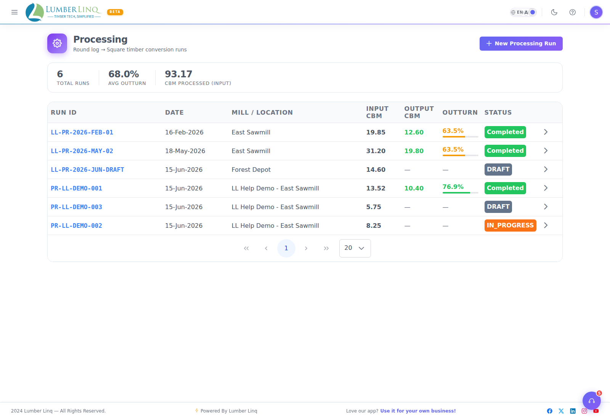Go to the next page of results

tap(306, 248)
